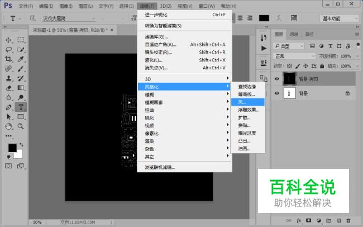Select the Brush tool
Viewport: 363px width, 227px height.
[x=21, y=69]
